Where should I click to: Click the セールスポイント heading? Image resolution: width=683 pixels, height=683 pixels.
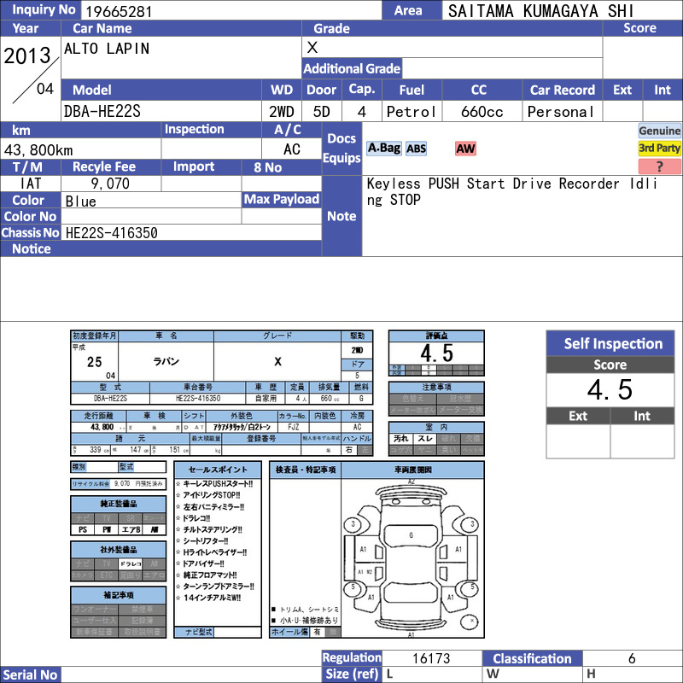click(218, 470)
